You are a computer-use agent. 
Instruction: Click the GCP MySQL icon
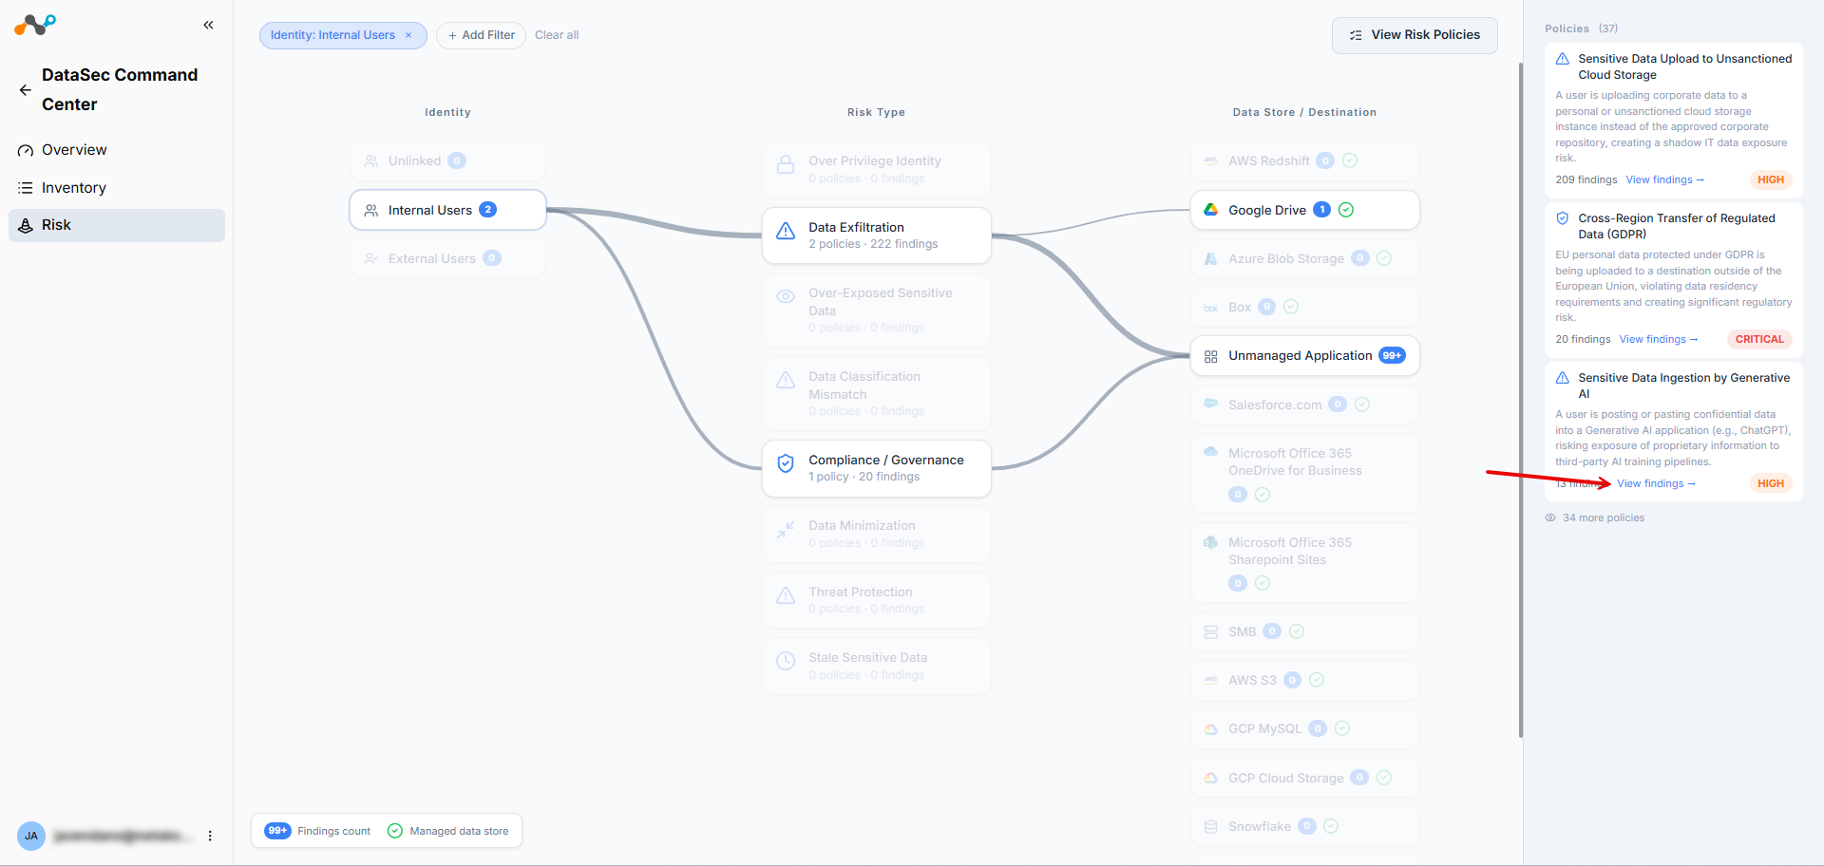[1210, 729]
